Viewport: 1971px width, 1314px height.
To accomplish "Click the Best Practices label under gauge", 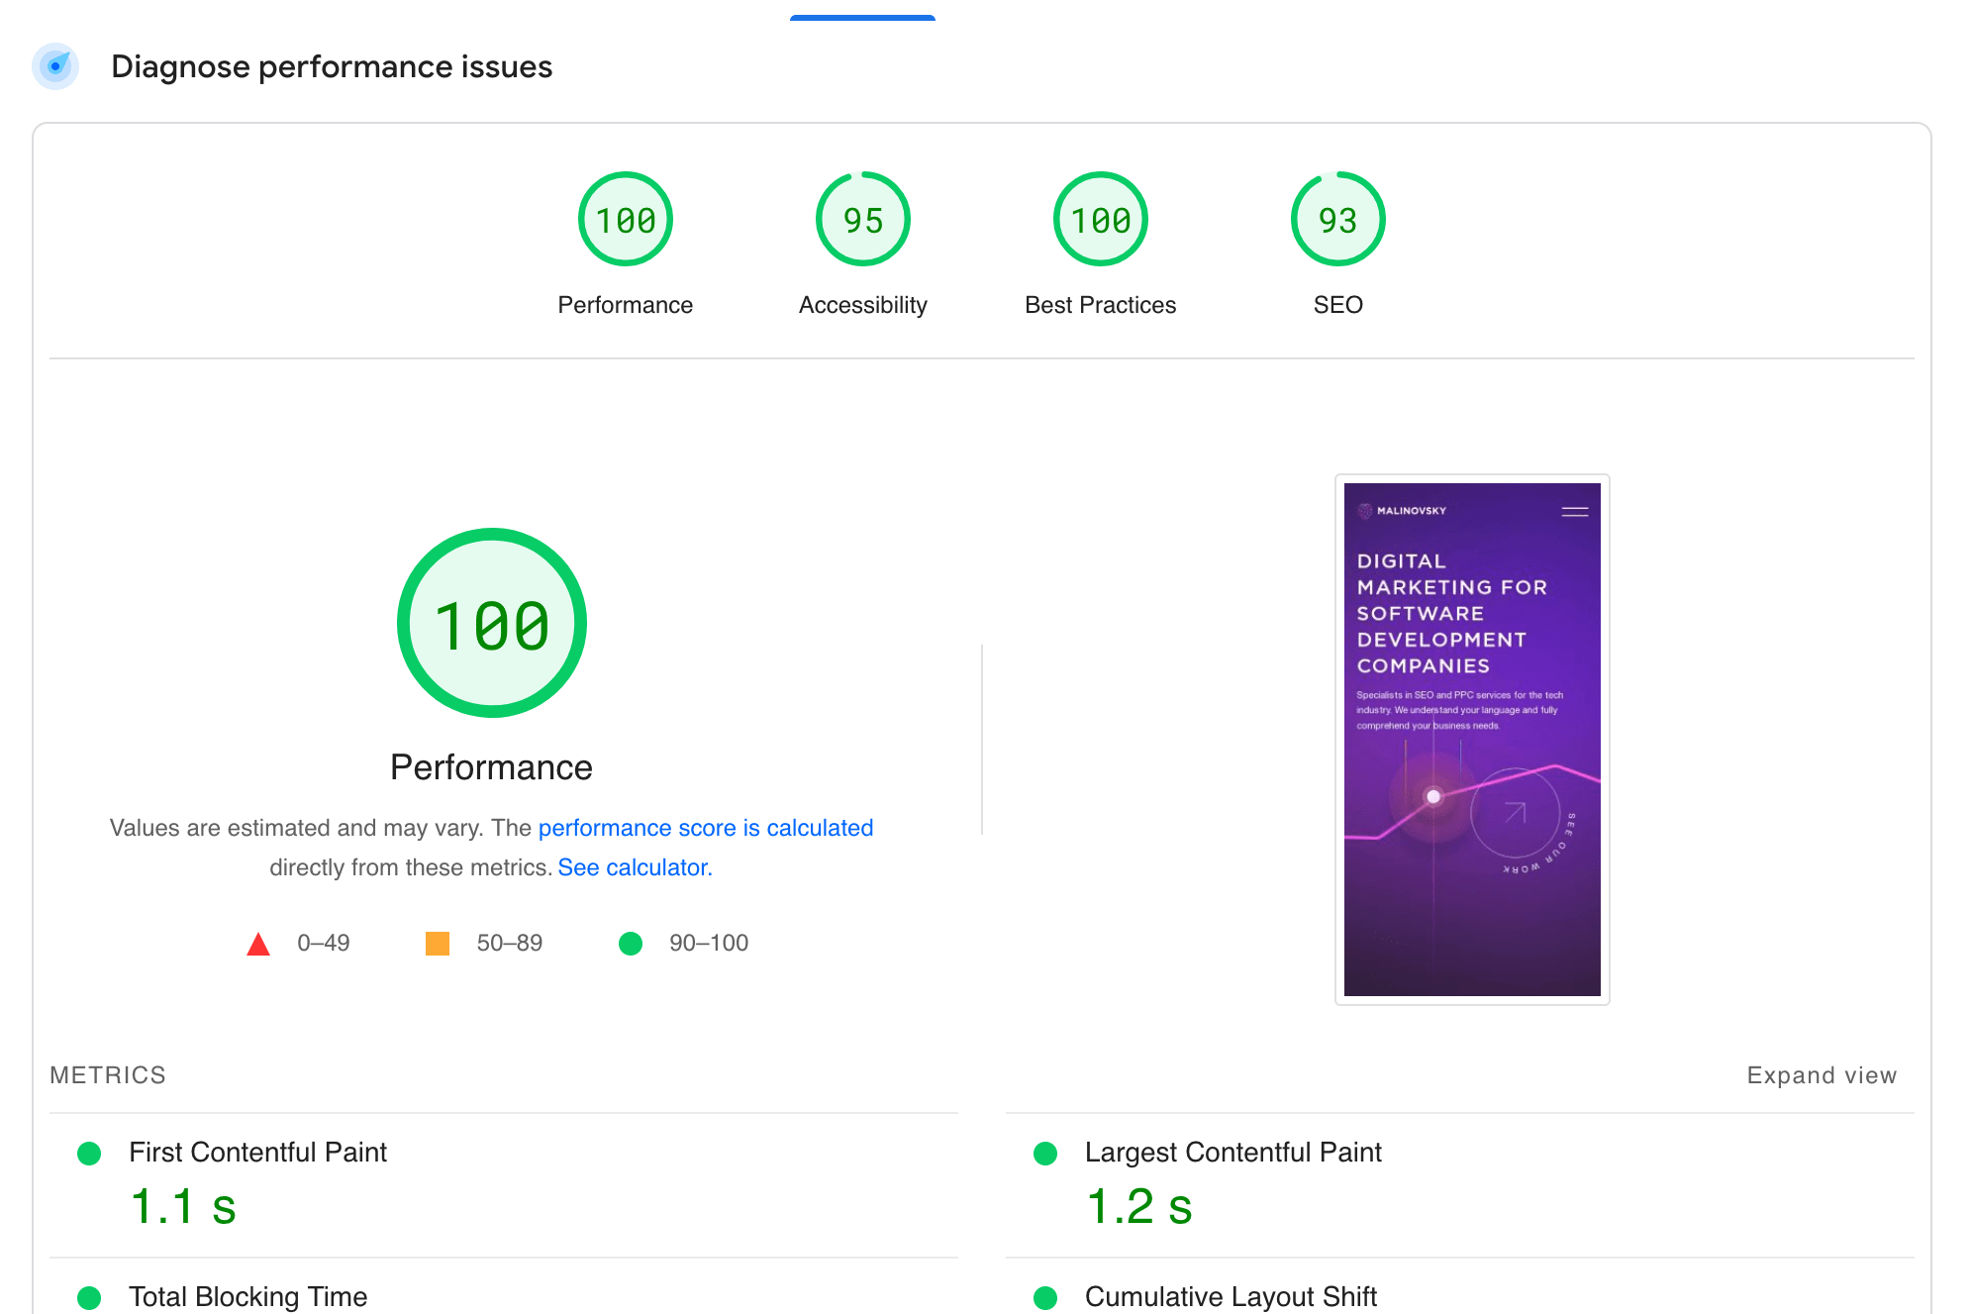I will coord(1101,305).
